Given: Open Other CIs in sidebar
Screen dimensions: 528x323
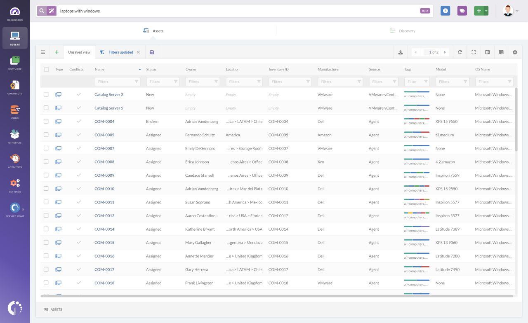Looking at the screenshot, I should 15,136.
